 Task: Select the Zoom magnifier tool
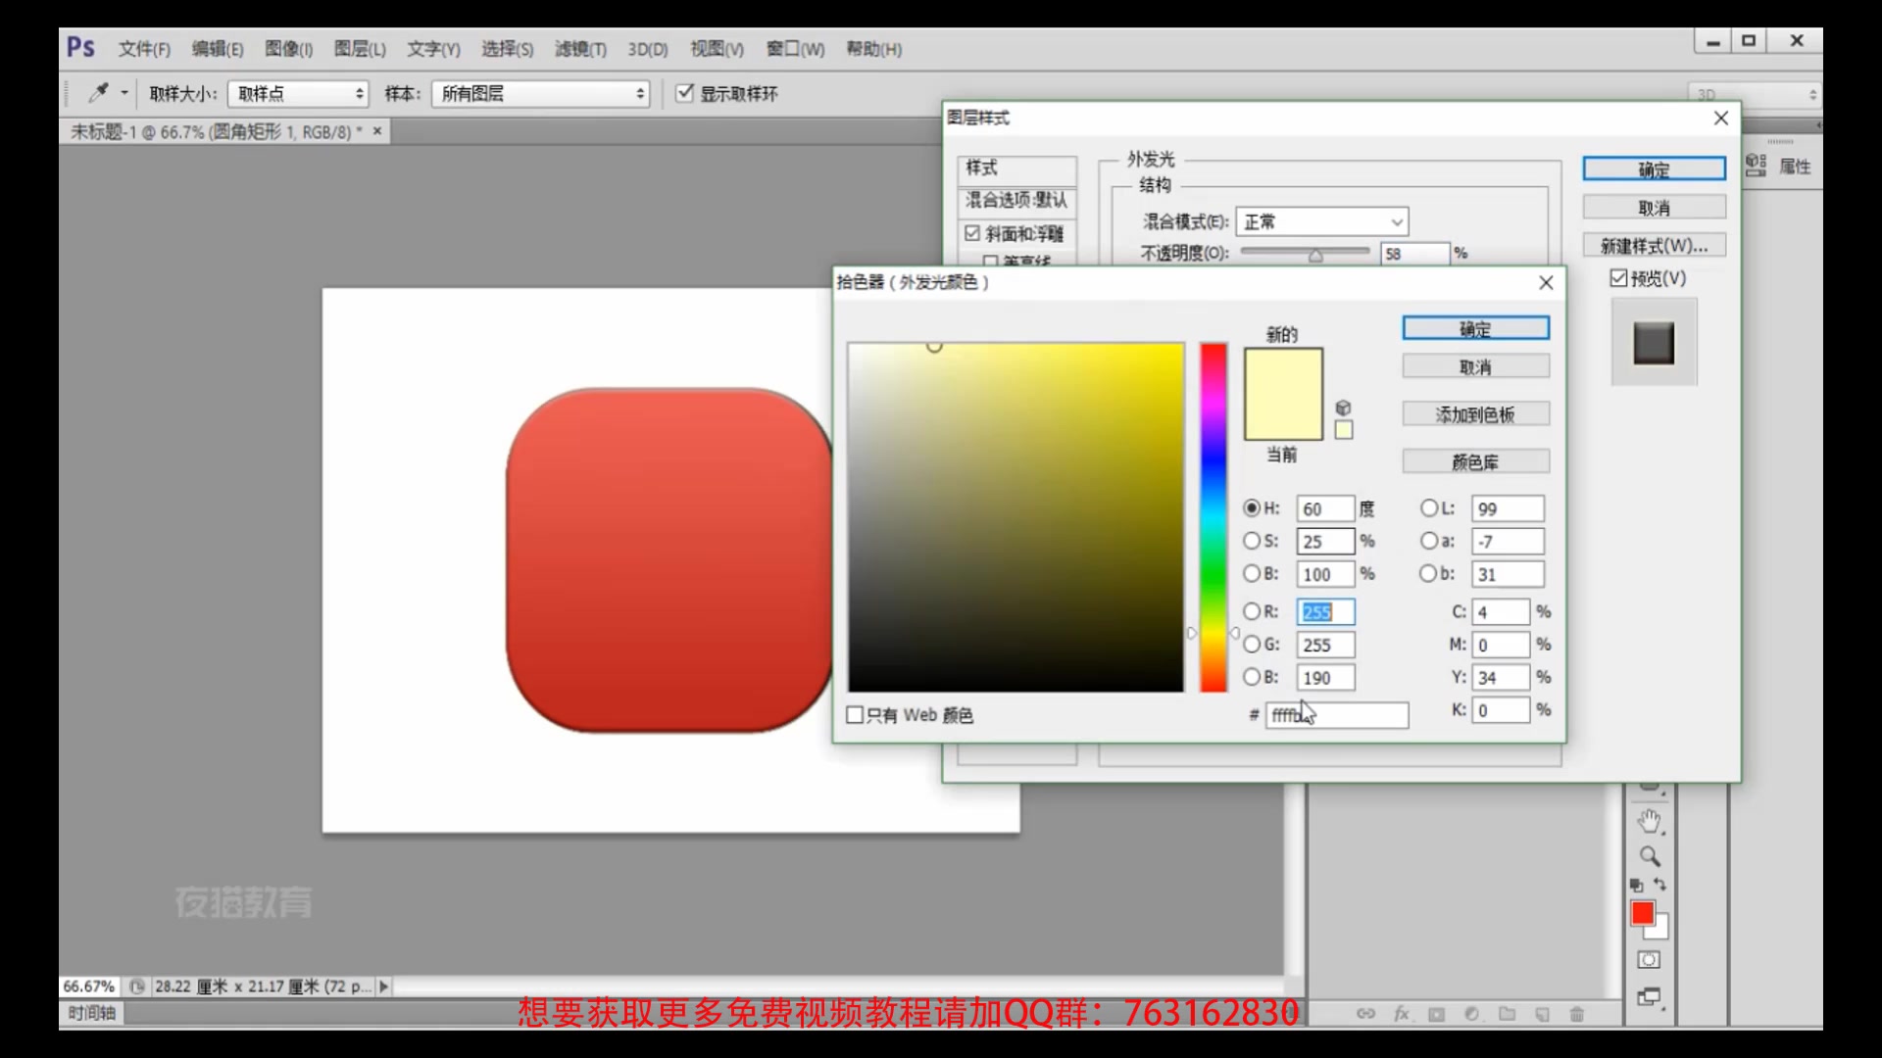1650,856
